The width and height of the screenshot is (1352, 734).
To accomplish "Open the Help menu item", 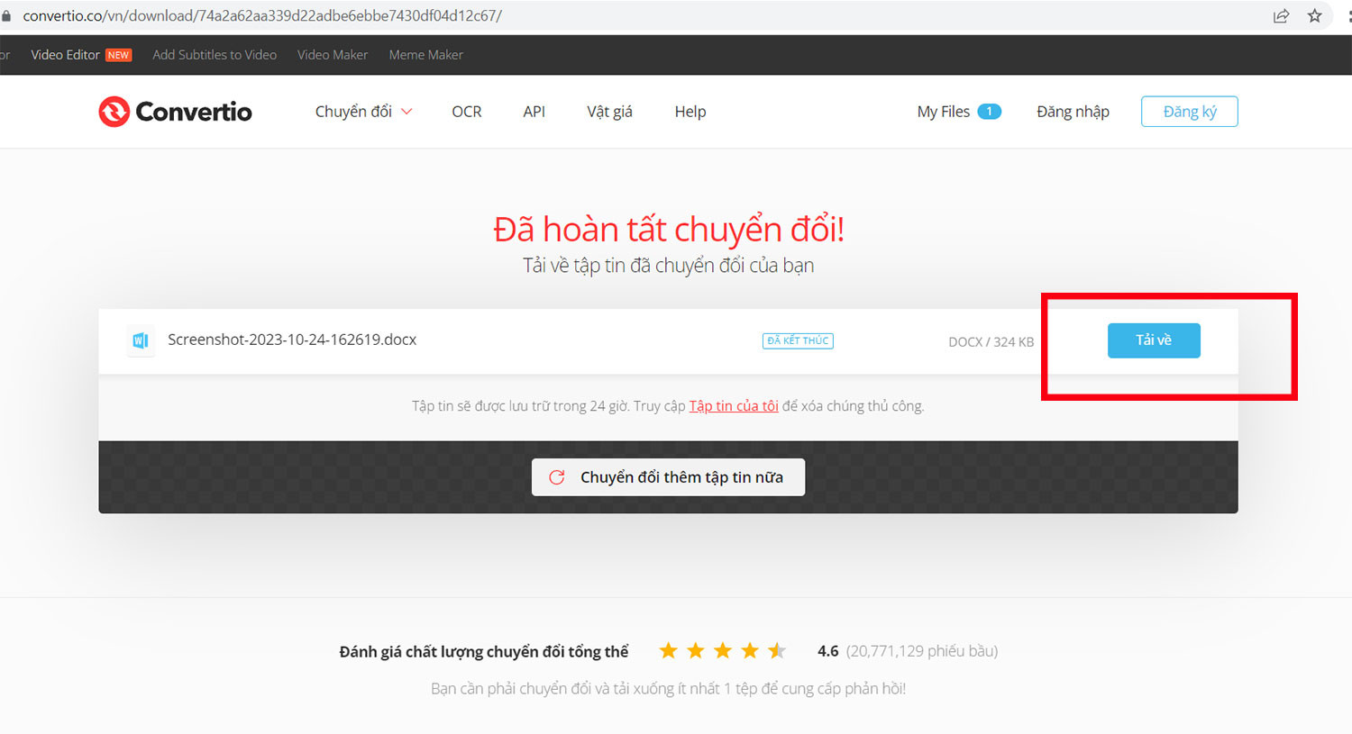I will (690, 112).
